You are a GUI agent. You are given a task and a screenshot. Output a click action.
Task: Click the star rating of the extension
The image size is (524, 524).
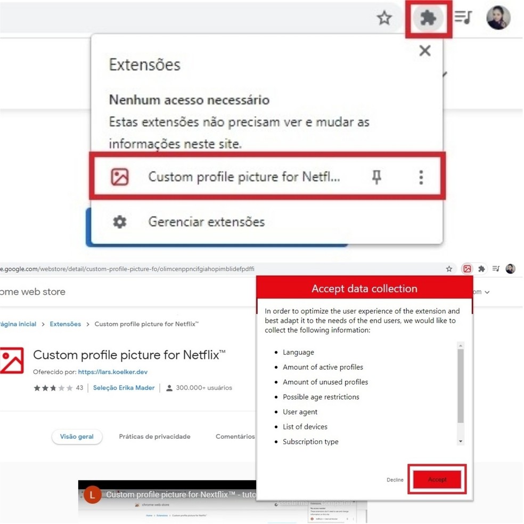coord(53,388)
